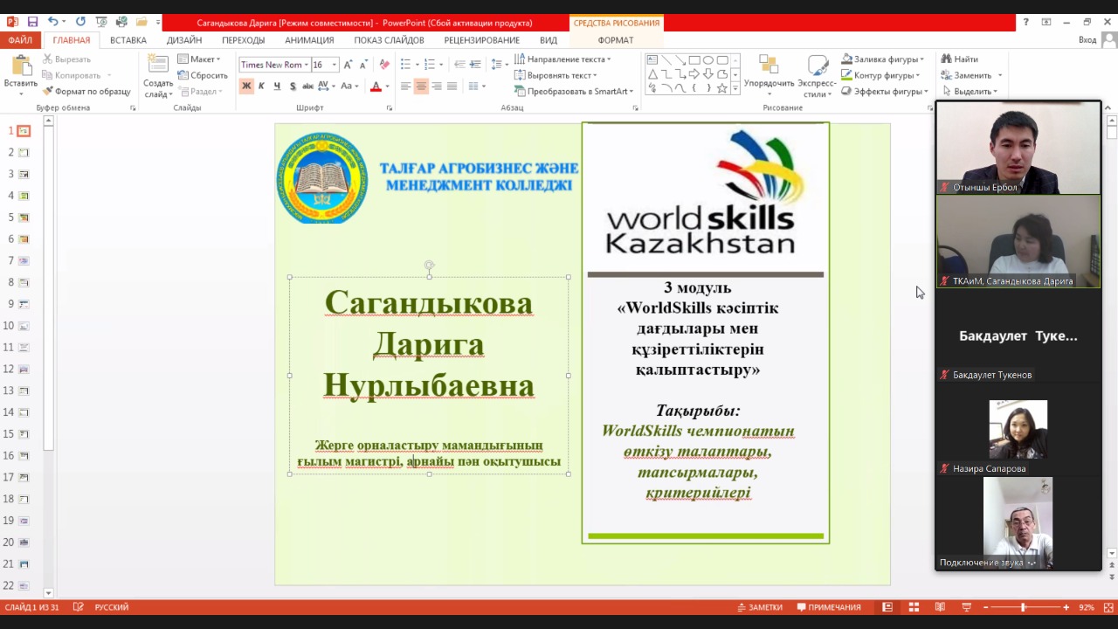Screen dimensions: 1118x629
Task: Select the oval shape in shapes gallery
Action: (x=707, y=60)
